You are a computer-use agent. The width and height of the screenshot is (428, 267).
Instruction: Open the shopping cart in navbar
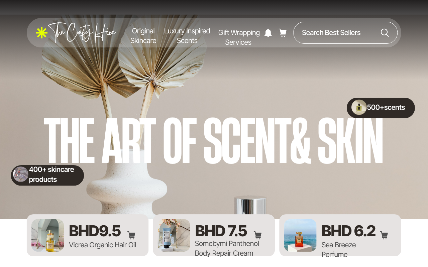click(x=283, y=32)
